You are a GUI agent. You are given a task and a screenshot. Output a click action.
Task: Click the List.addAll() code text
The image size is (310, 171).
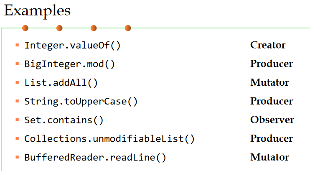click(x=61, y=83)
